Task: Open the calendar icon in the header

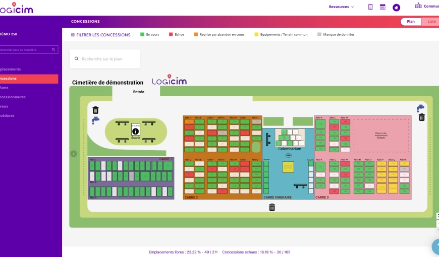Action: tap(382, 7)
